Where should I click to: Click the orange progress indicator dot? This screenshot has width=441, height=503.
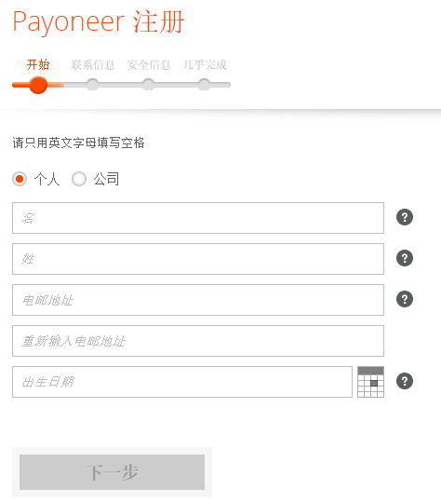[x=38, y=85]
